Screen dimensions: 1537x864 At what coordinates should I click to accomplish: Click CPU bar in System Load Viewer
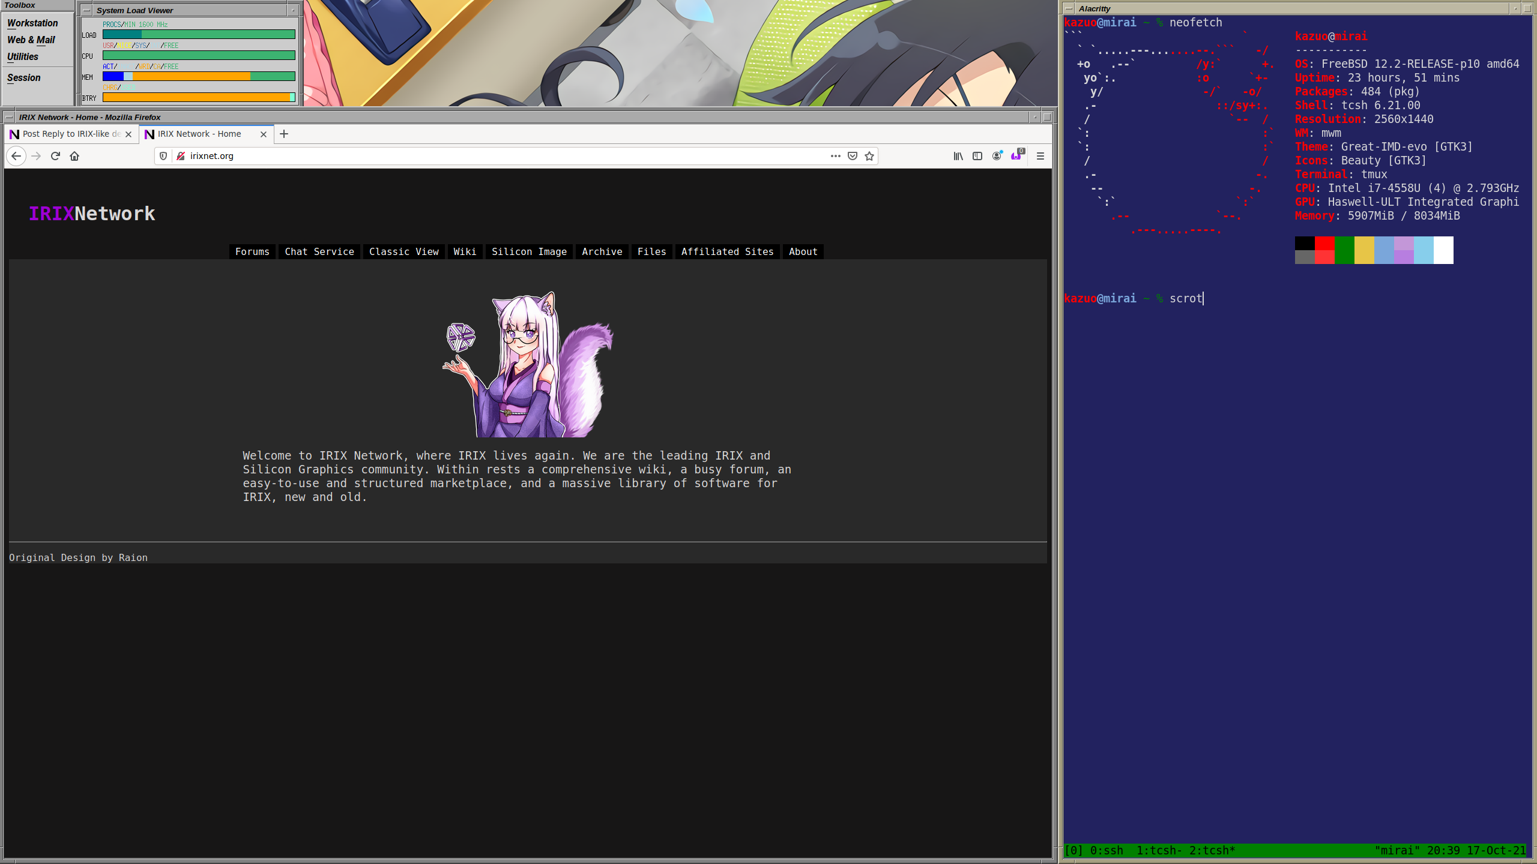(199, 55)
